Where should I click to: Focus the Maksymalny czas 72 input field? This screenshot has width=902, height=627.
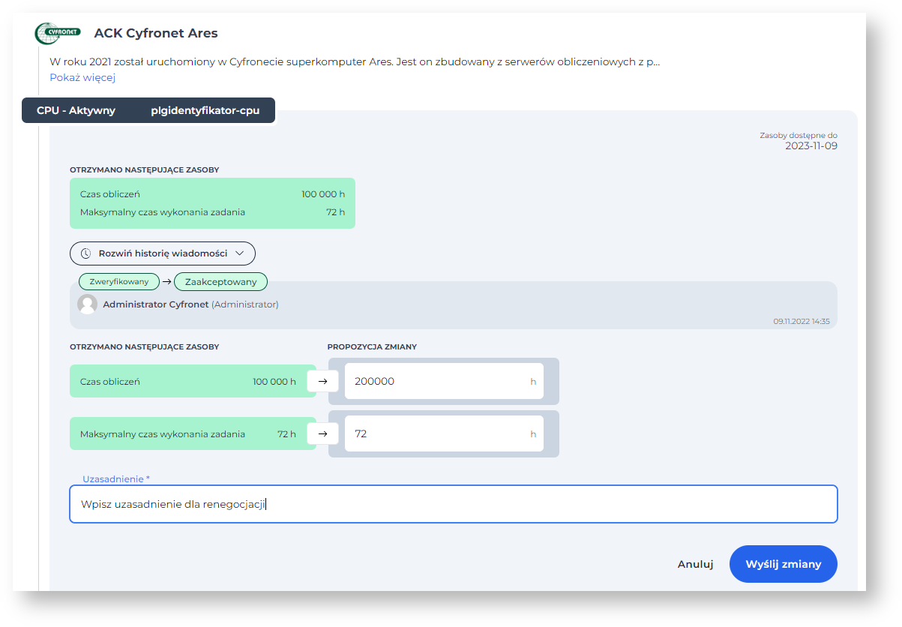444,433
